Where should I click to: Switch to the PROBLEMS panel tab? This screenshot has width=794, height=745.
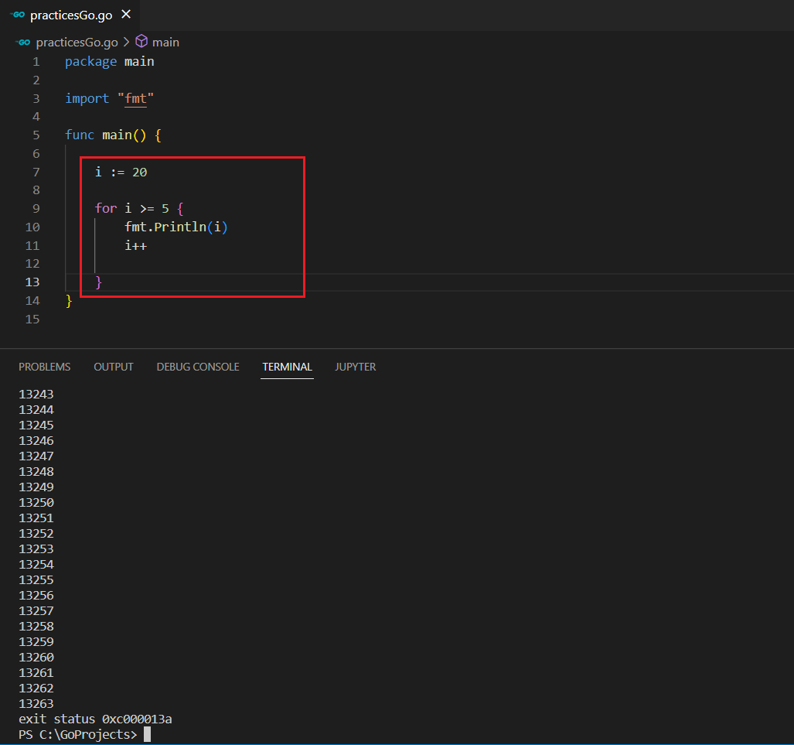point(44,367)
